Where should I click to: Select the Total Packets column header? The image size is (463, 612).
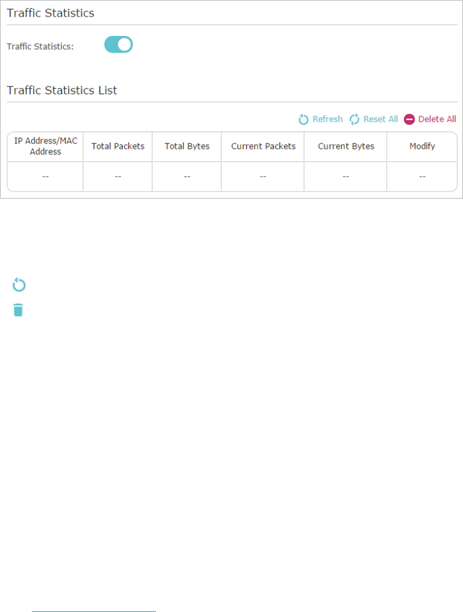[x=117, y=146]
